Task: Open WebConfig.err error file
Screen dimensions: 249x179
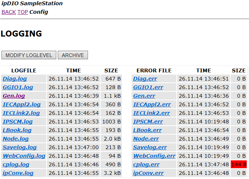Action: [154, 156]
